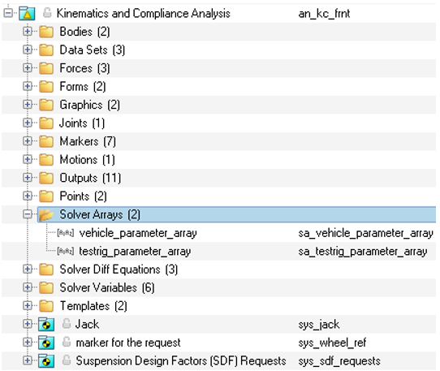Image resolution: width=440 pixels, height=371 pixels.
Task: Click the Suspension Design Factors system icon
Action: pyautogui.click(x=46, y=360)
